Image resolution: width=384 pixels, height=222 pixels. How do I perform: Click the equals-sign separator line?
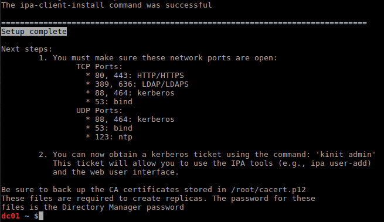[x=184, y=23]
